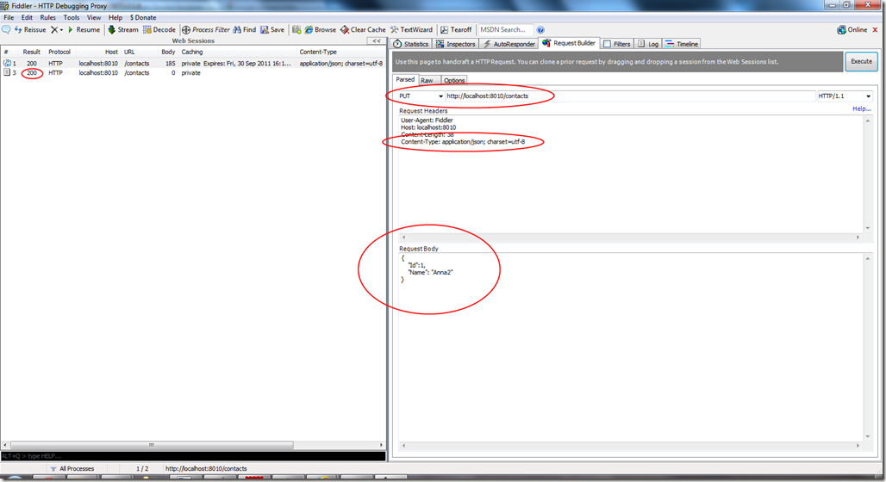886x482 pixels.
Task: Sort sessions by Host column header
Action: [x=99, y=52]
